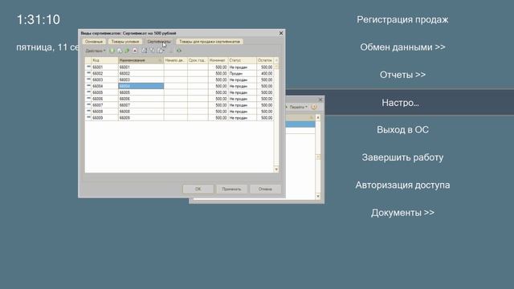This screenshot has height=289, width=514.
Task: Select code cell 66003
Action: (104, 79)
